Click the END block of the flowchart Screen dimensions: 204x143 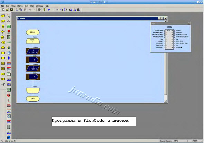click(x=33, y=99)
